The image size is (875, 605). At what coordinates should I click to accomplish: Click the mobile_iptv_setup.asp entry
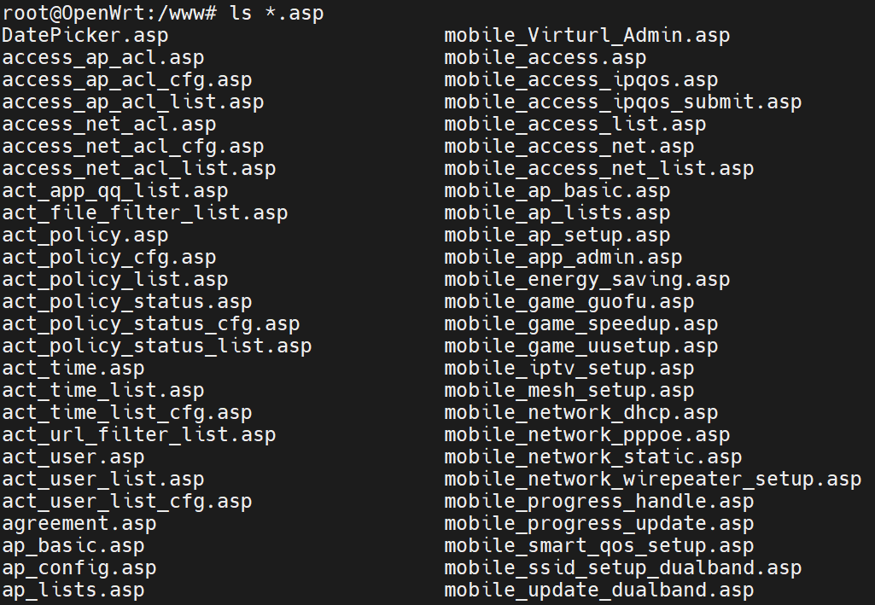[569, 369]
